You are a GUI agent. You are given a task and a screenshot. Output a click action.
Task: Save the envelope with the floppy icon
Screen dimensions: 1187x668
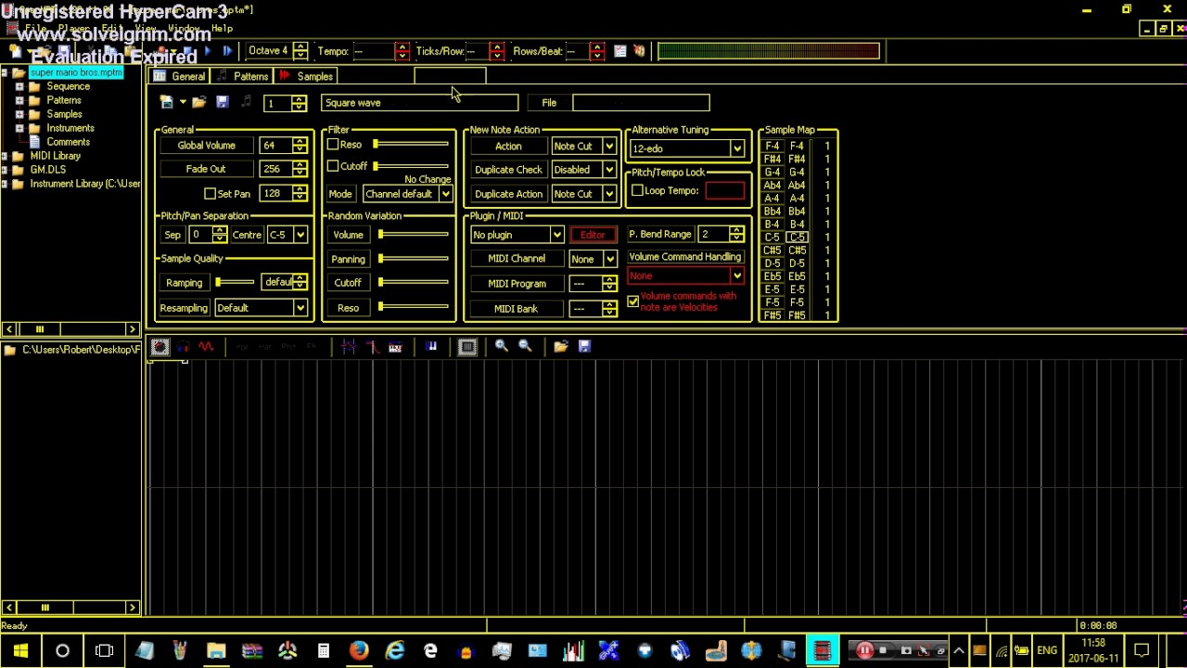tap(584, 347)
